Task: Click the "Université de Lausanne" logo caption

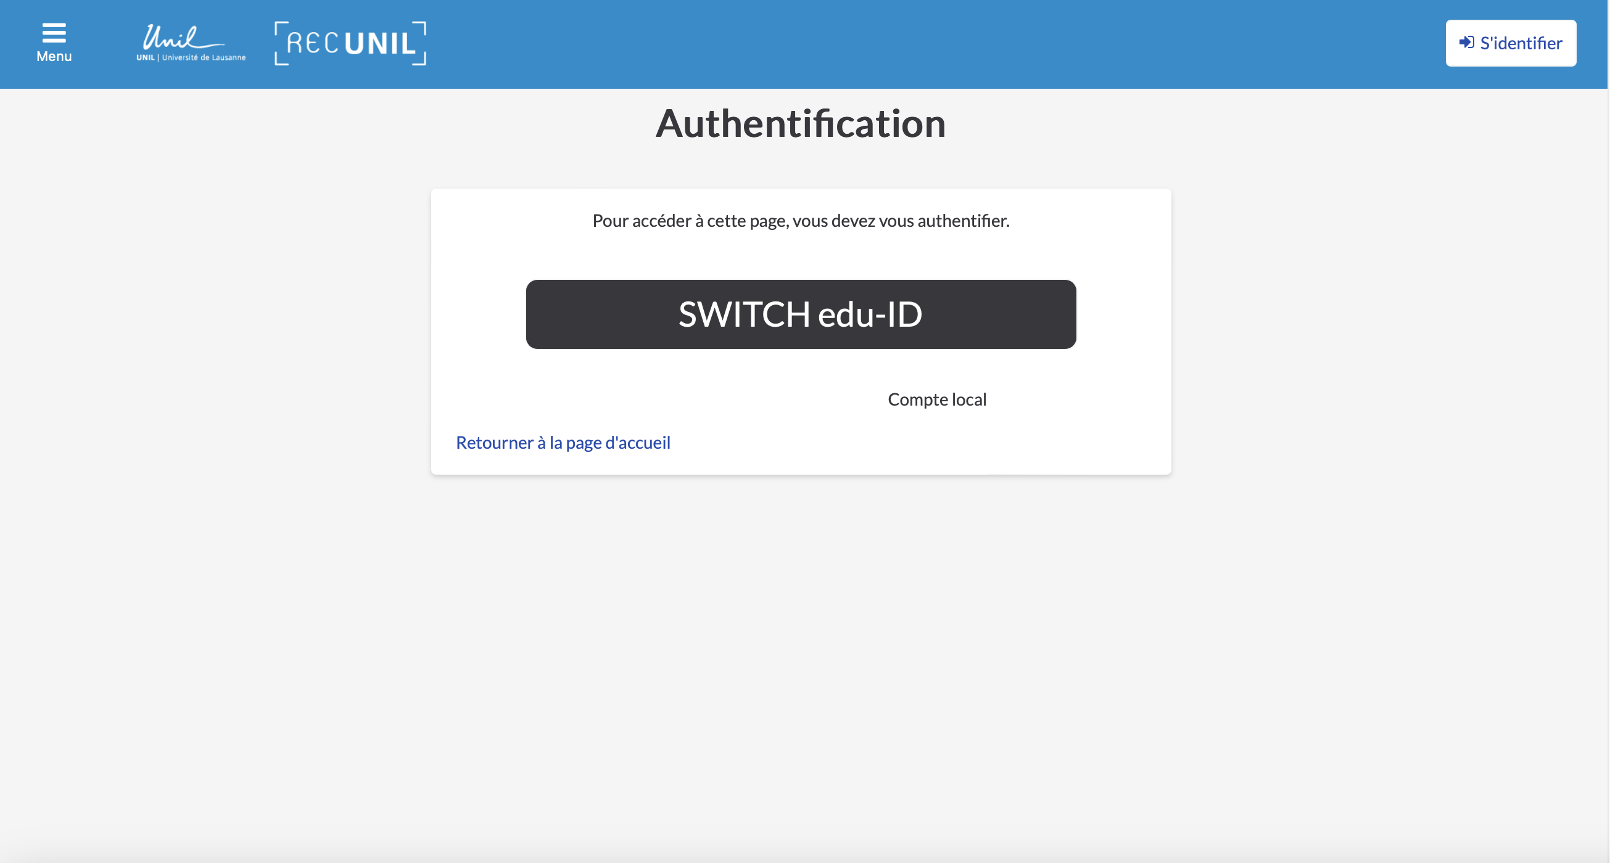Action: coord(203,57)
